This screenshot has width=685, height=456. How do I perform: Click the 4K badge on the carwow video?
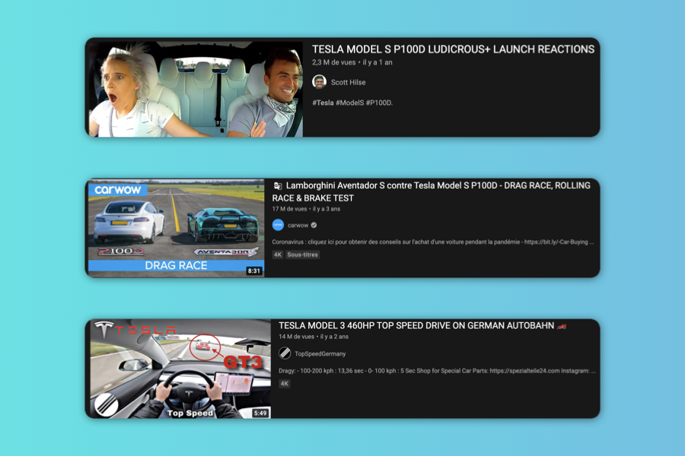coord(278,255)
